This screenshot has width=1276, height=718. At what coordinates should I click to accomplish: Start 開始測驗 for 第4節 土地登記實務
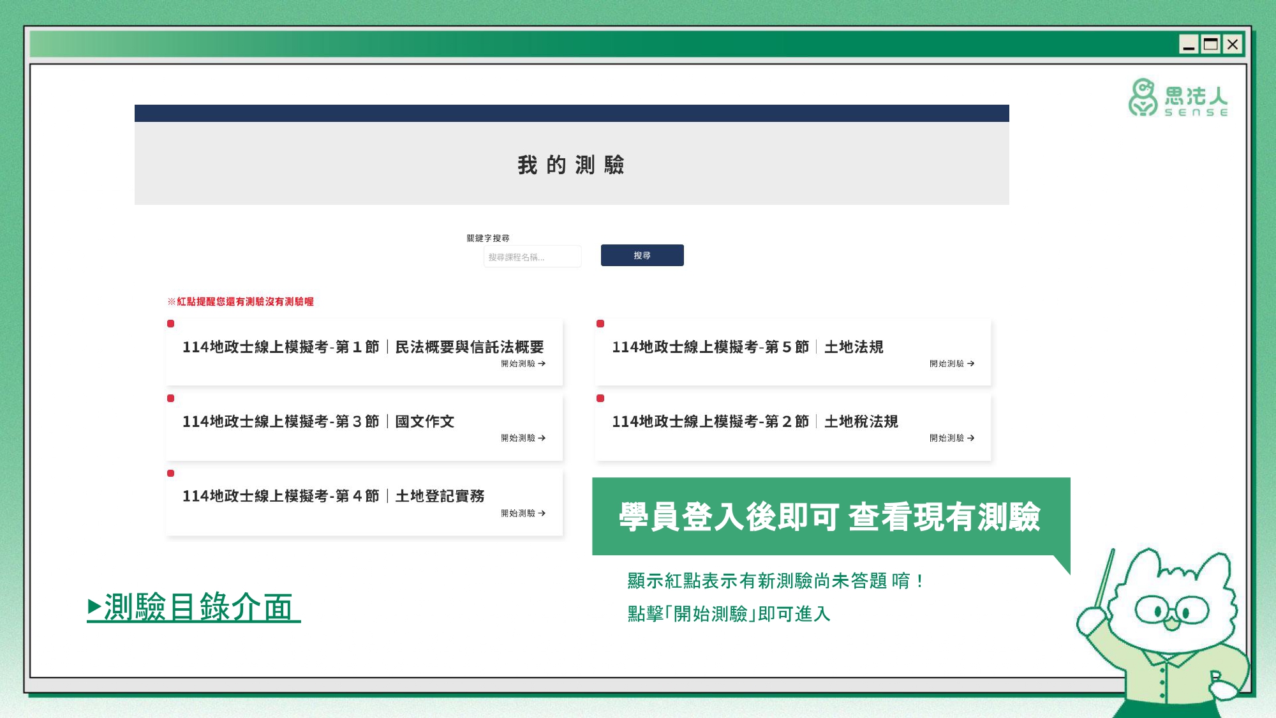523,513
